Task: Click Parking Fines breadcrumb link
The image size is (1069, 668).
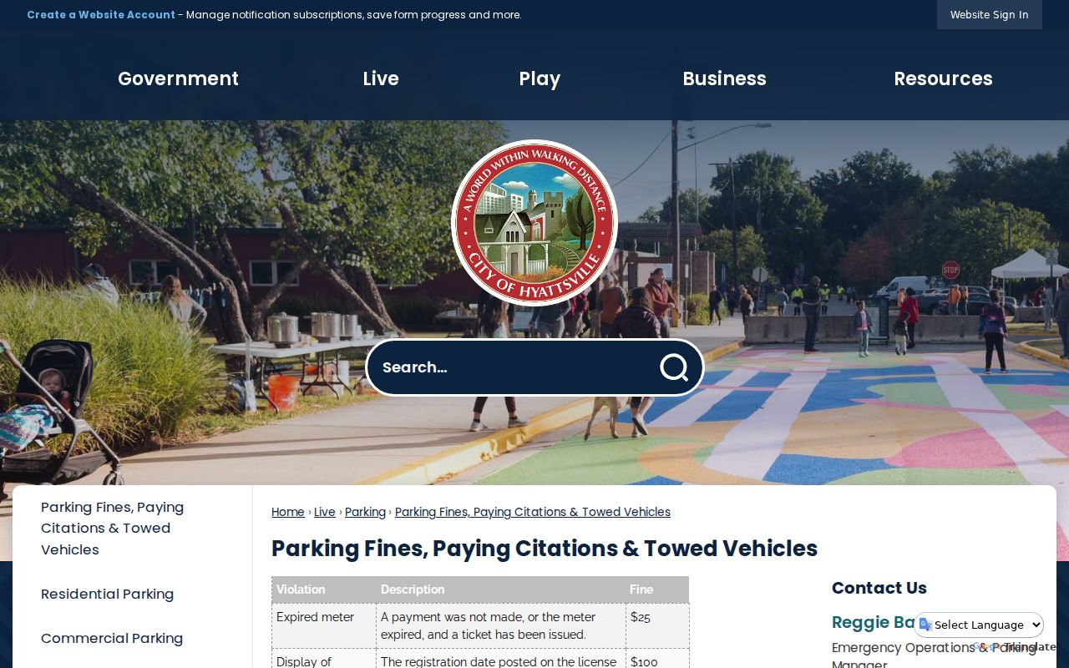Action: point(533,512)
